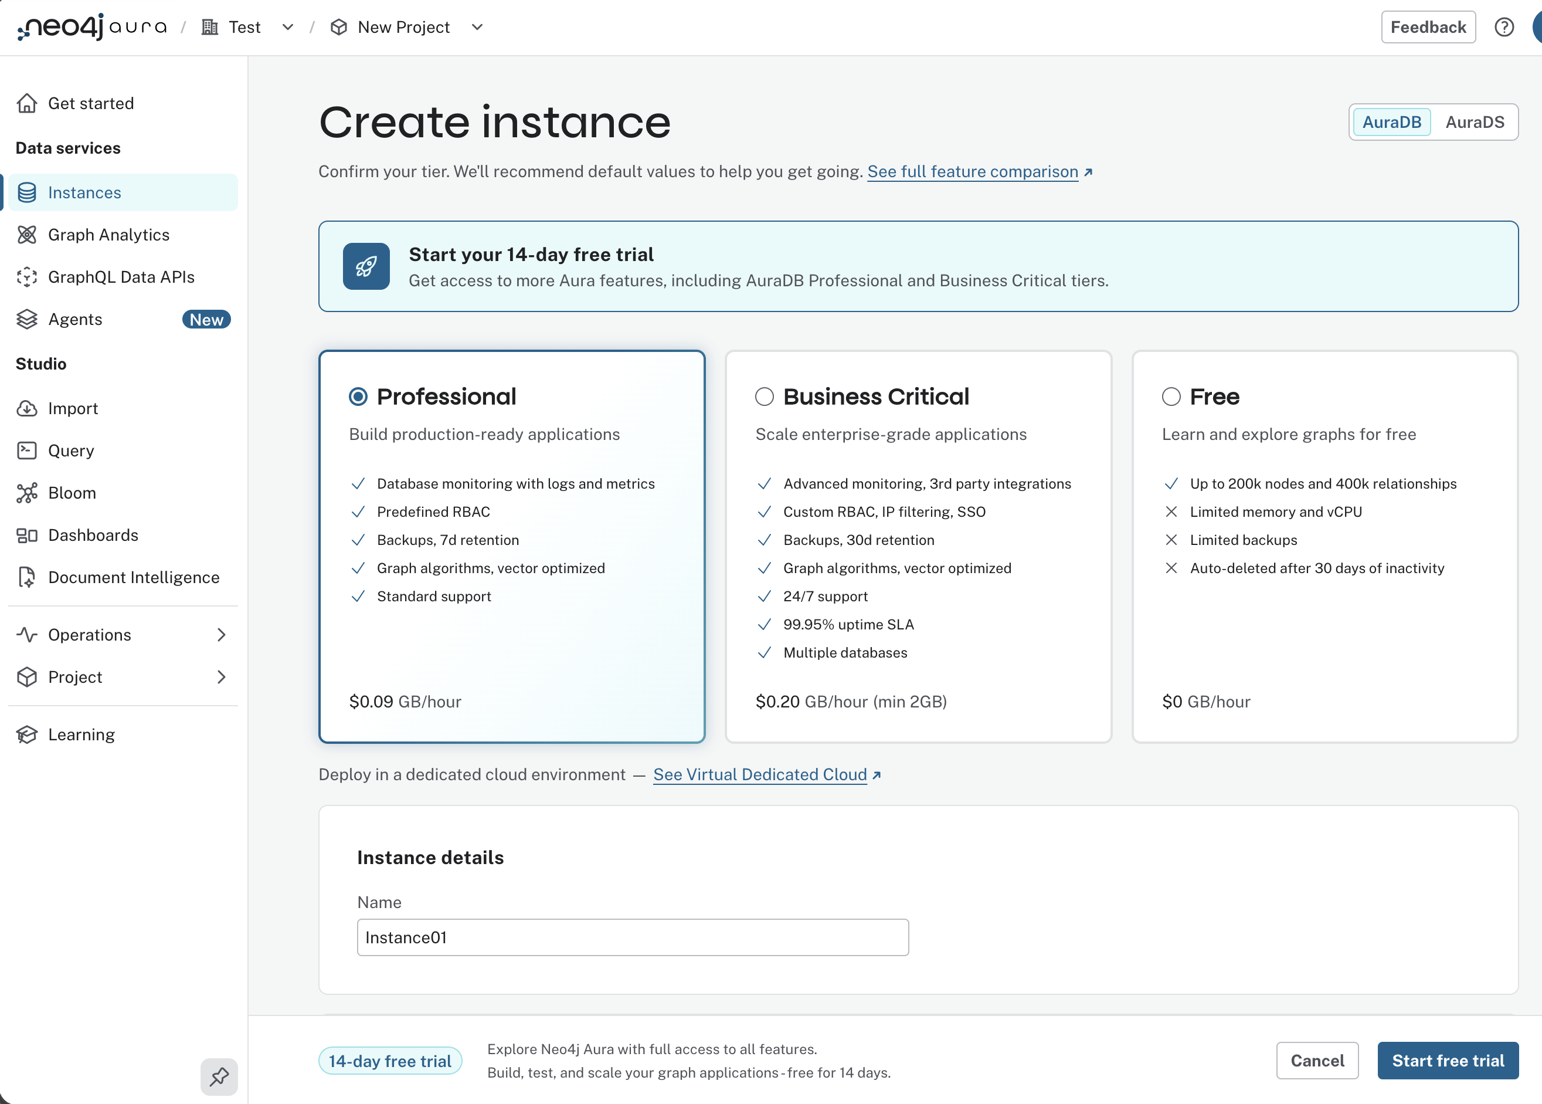Image resolution: width=1542 pixels, height=1104 pixels.
Task: Click the Neo4j Aura logo
Action: pos(93,27)
